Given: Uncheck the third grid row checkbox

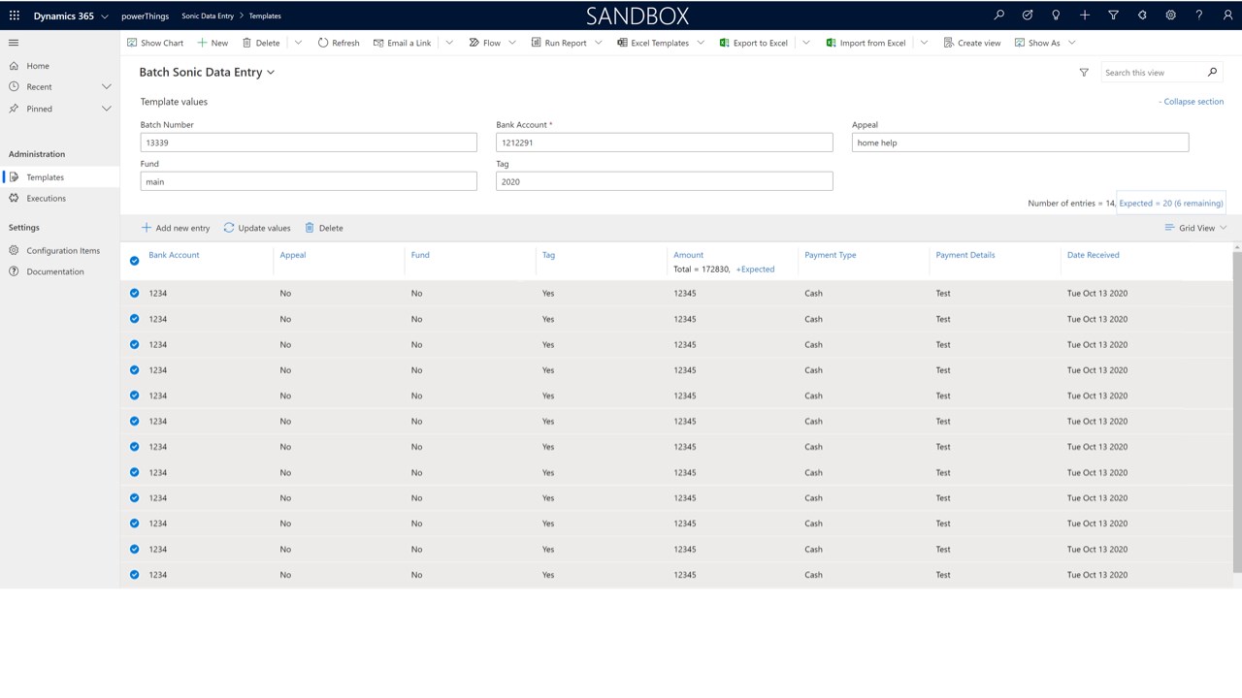Looking at the screenshot, I should tap(135, 344).
